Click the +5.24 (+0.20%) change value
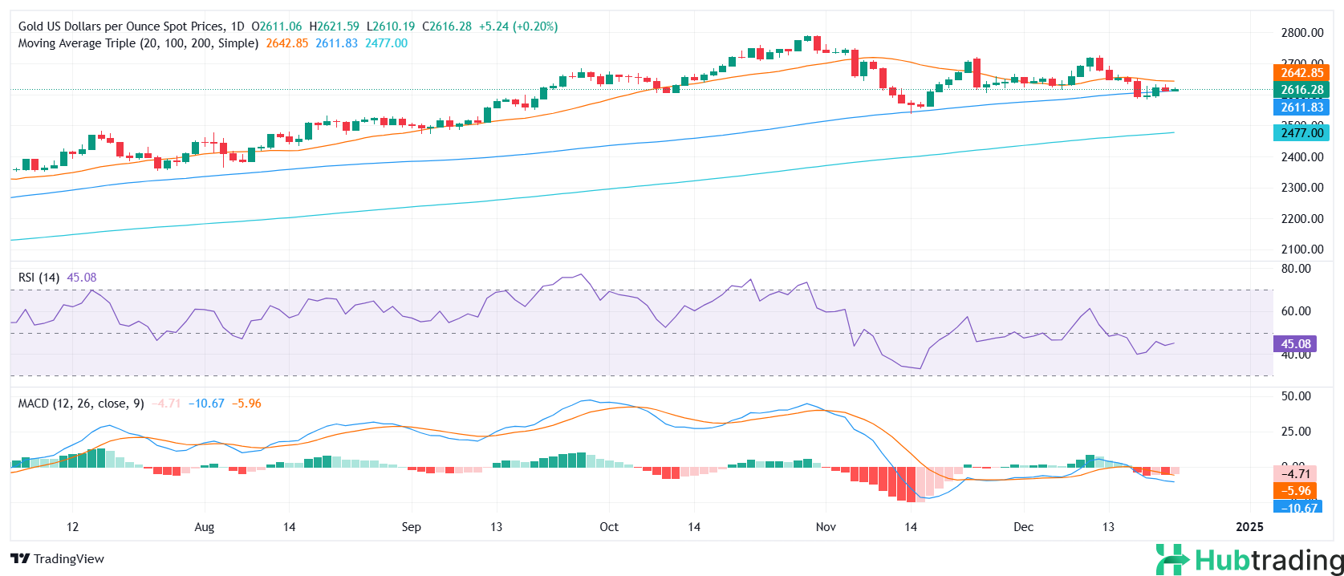 (x=518, y=26)
